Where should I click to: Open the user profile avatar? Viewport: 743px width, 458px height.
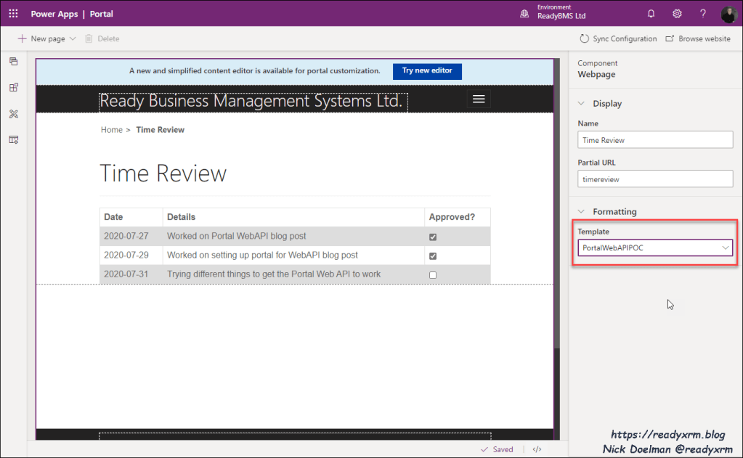(728, 15)
